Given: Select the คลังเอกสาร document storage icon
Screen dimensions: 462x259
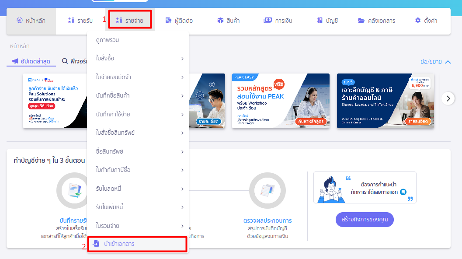Looking at the screenshot, I should (361, 20).
